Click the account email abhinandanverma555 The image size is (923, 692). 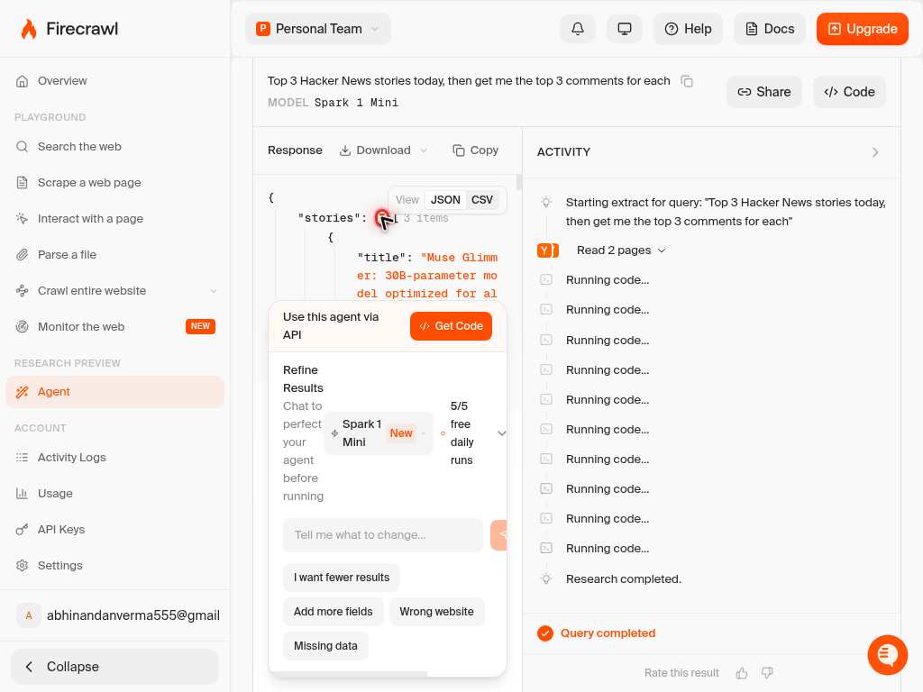pos(133,615)
